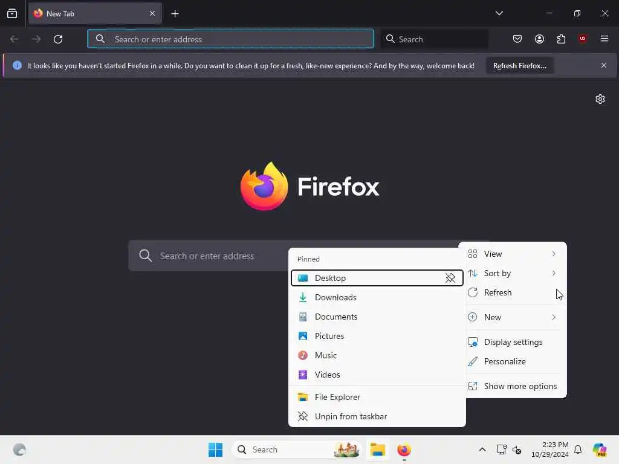Open Firefox View tab list icon
This screenshot has width=619, height=464.
12,13
